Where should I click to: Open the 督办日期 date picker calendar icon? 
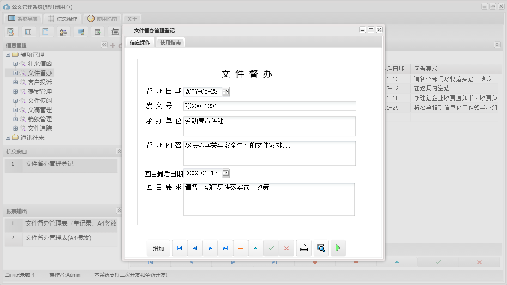pyautogui.click(x=225, y=91)
